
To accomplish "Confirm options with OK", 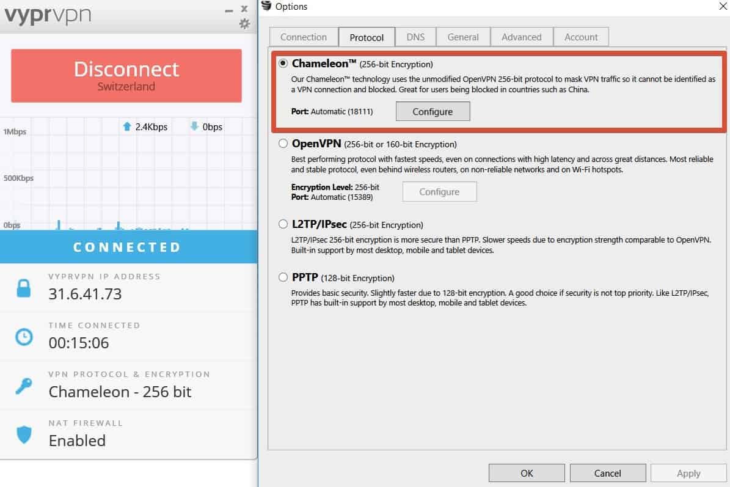I will (527, 473).
